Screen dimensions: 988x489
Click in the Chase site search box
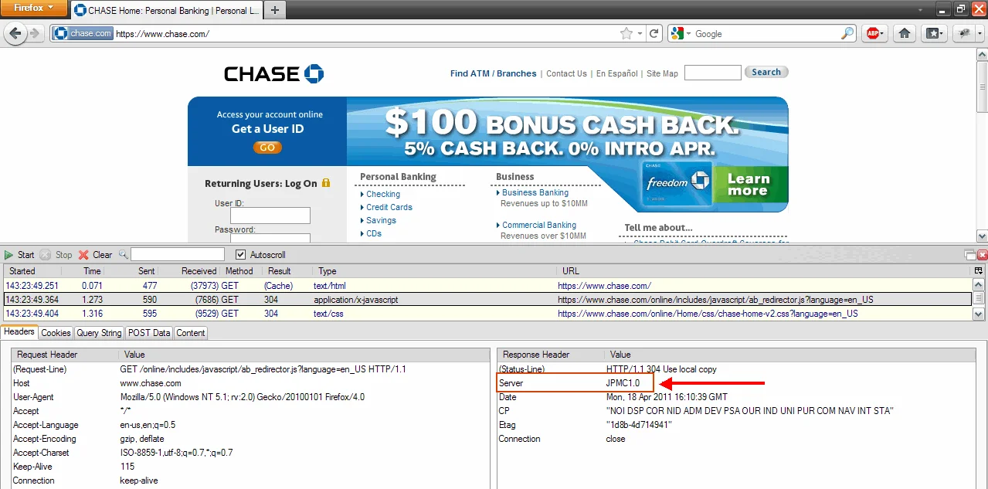[x=713, y=73]
